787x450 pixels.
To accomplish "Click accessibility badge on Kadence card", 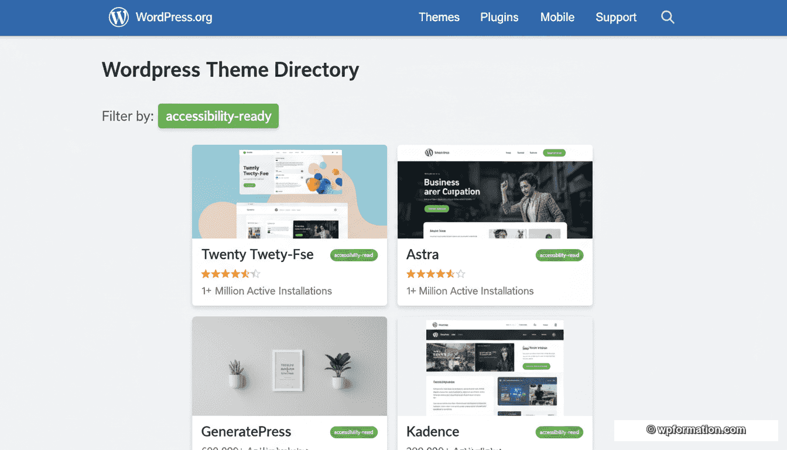I will tap(559, 432).
